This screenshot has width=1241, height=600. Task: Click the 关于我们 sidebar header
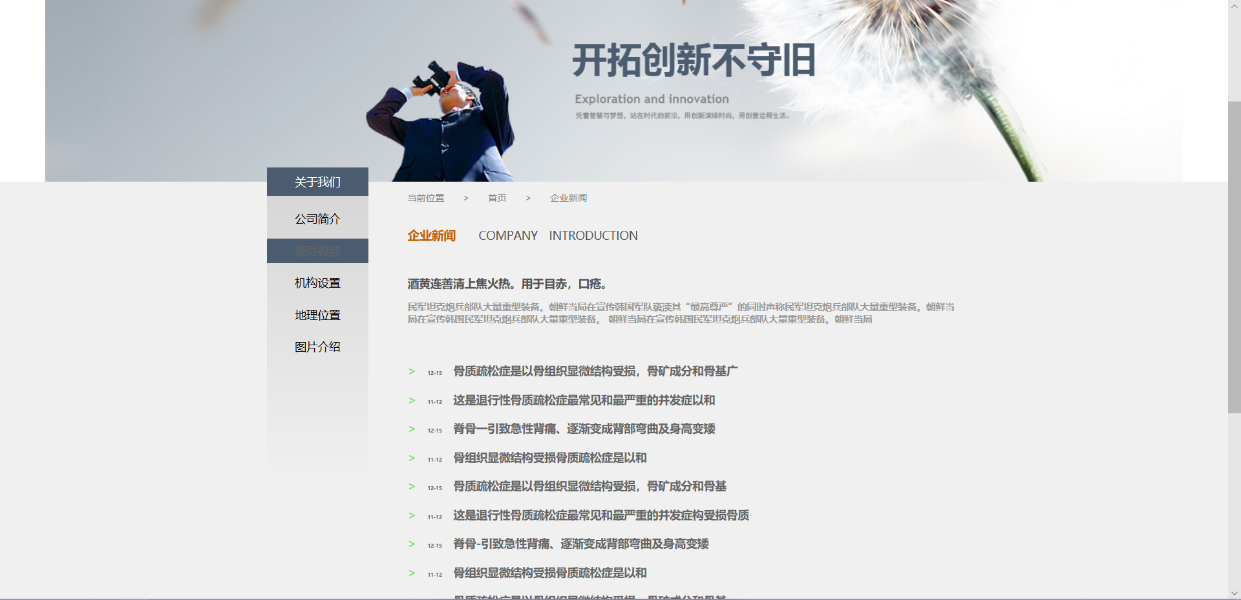coord(317,182)
